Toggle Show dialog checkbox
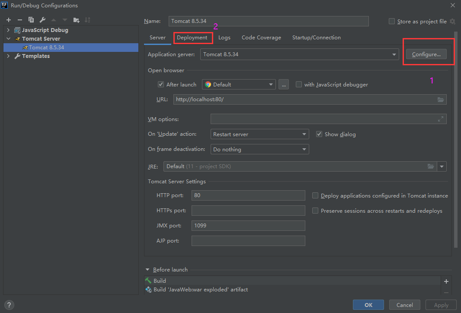461x313 pixels. [319, 134]
